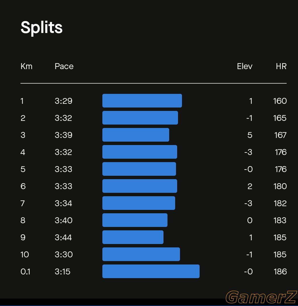Click the 3:34 pace value for km 7

(x=63, y=203)
